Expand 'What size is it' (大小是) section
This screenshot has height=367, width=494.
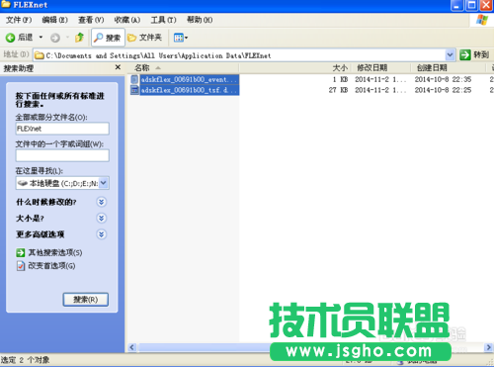click(x=102, y=218)
